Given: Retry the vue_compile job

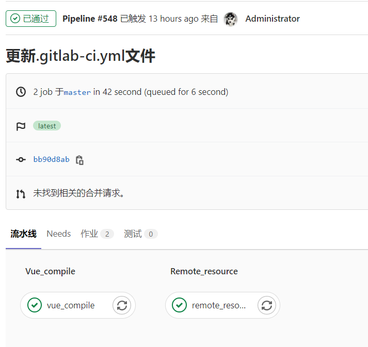Looking at the screenshot, I should [122, 305].
